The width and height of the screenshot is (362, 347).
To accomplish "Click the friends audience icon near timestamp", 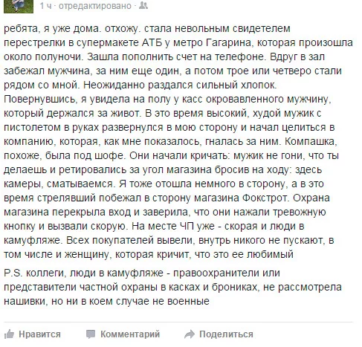I will 143,5.
